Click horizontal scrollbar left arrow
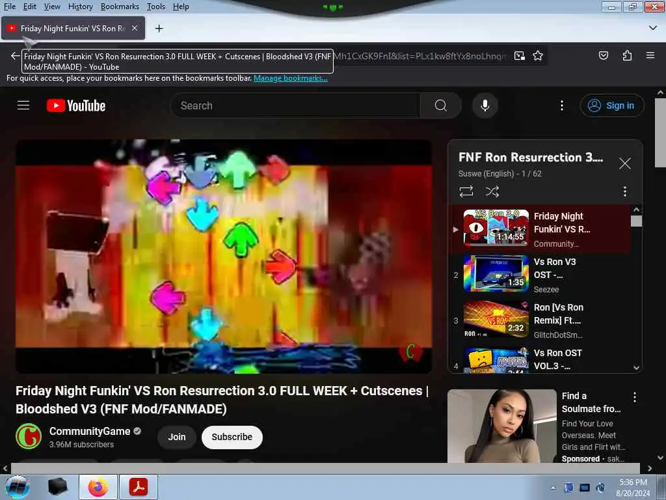The width and height of the screenshot is (666, 500). click(x=5, y=468)
